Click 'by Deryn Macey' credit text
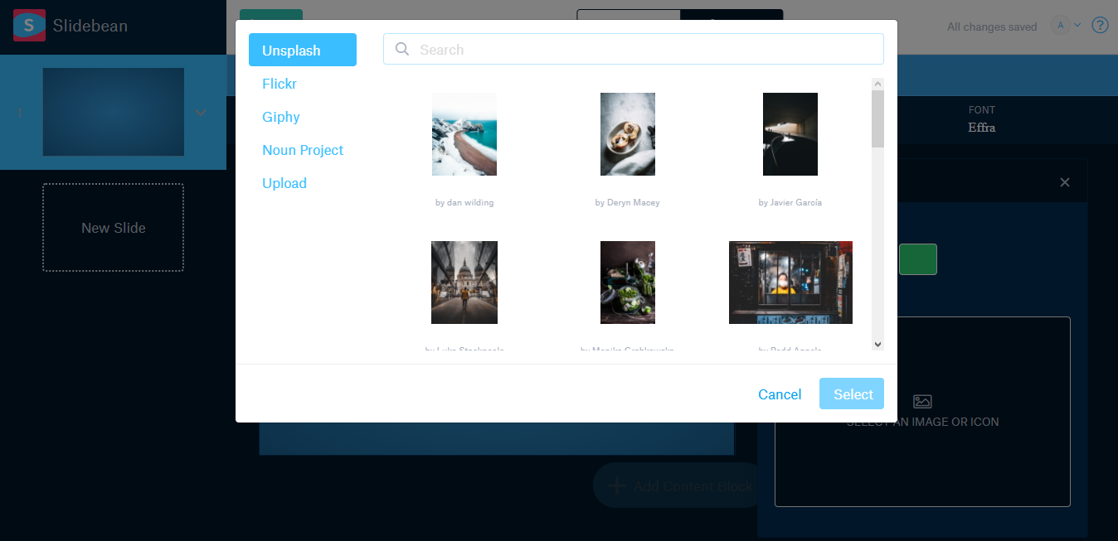Screen dimensions: 1118x541 [628, 202]
